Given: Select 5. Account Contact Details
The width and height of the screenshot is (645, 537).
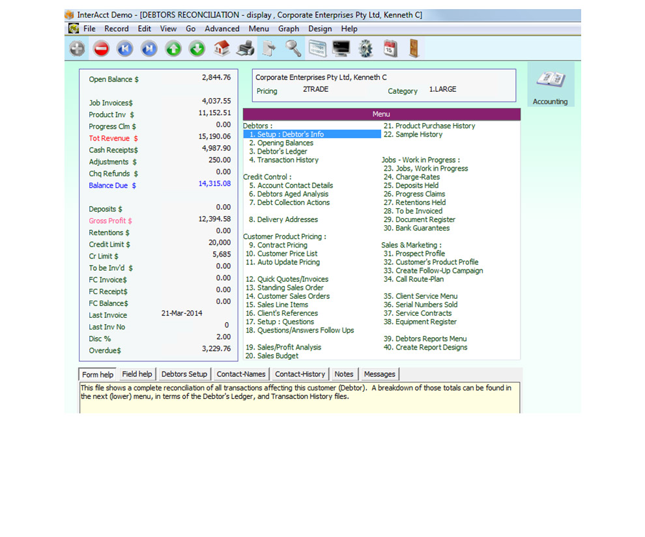Looking at the screenshot, I should click(x=291, y=186).
